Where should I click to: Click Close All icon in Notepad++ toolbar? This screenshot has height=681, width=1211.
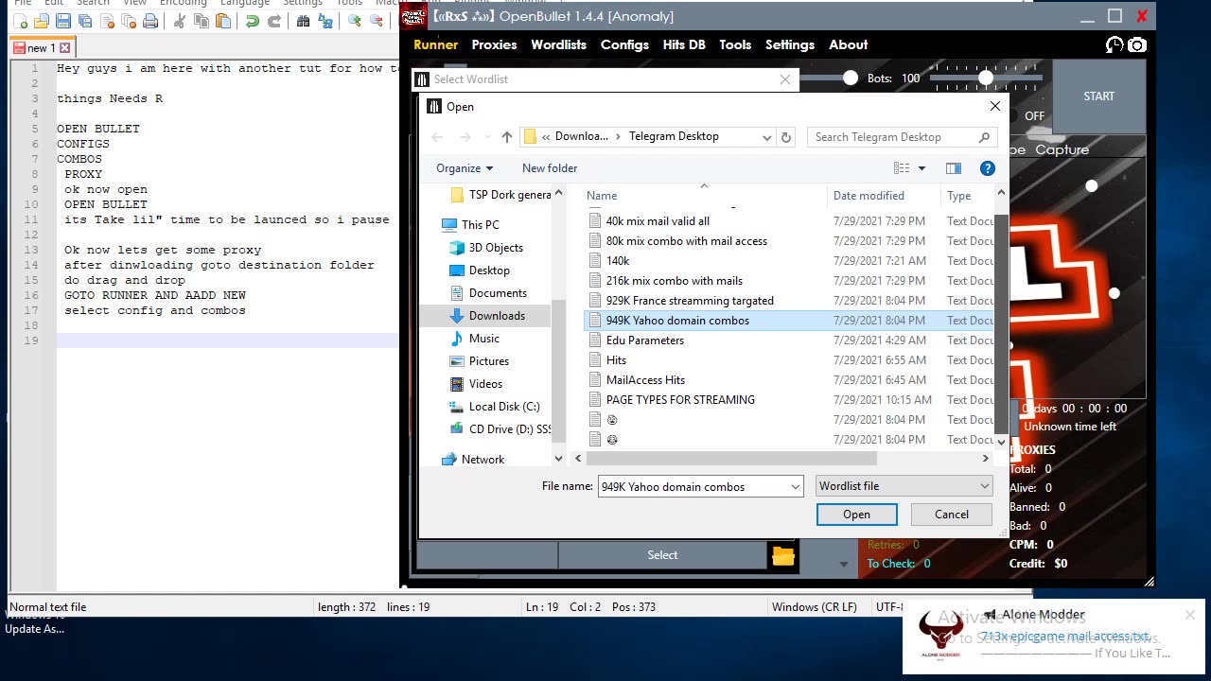[128, 22]
